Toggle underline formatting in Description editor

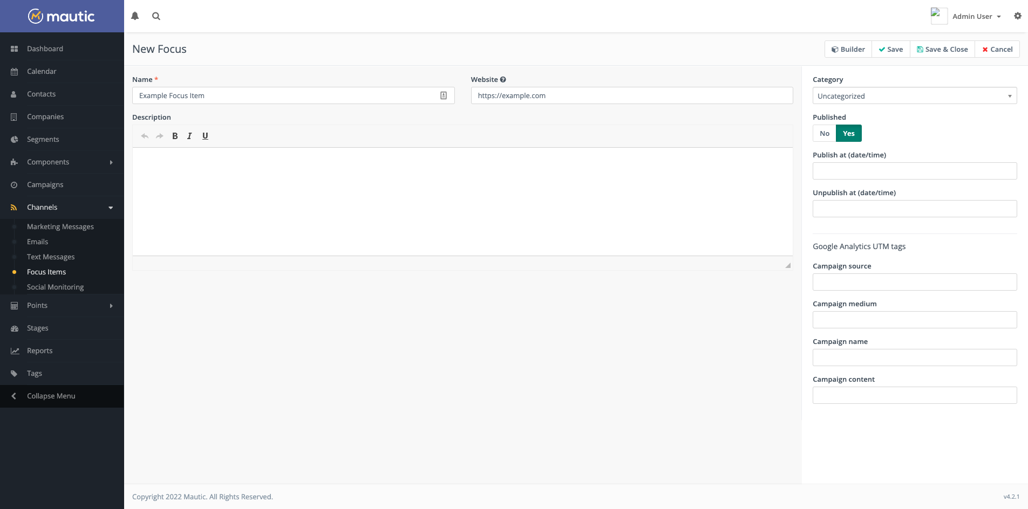point(205,136)
